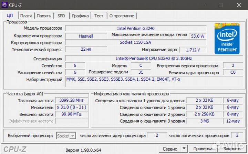Viewport: 248px width, 154px height.
Task: Click the L3 cache 12-way value
Action: tap(233, 121)
